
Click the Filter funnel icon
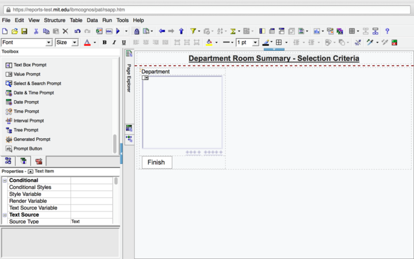[x=193, y=31]
